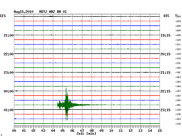Select the 14 minute axis label
The image size is (182, 138).
[x=150, y=131]
